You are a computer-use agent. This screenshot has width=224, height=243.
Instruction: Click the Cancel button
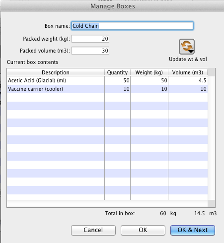93,230
